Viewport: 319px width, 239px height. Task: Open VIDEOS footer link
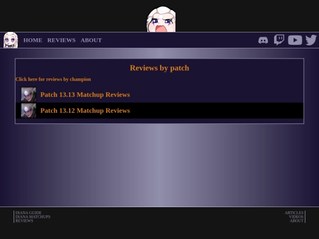[x=296, y=217]
